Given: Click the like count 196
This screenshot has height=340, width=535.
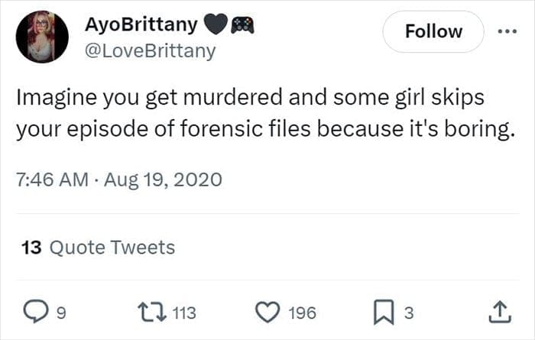Looking at the screenshot, I should pos(303,312).
